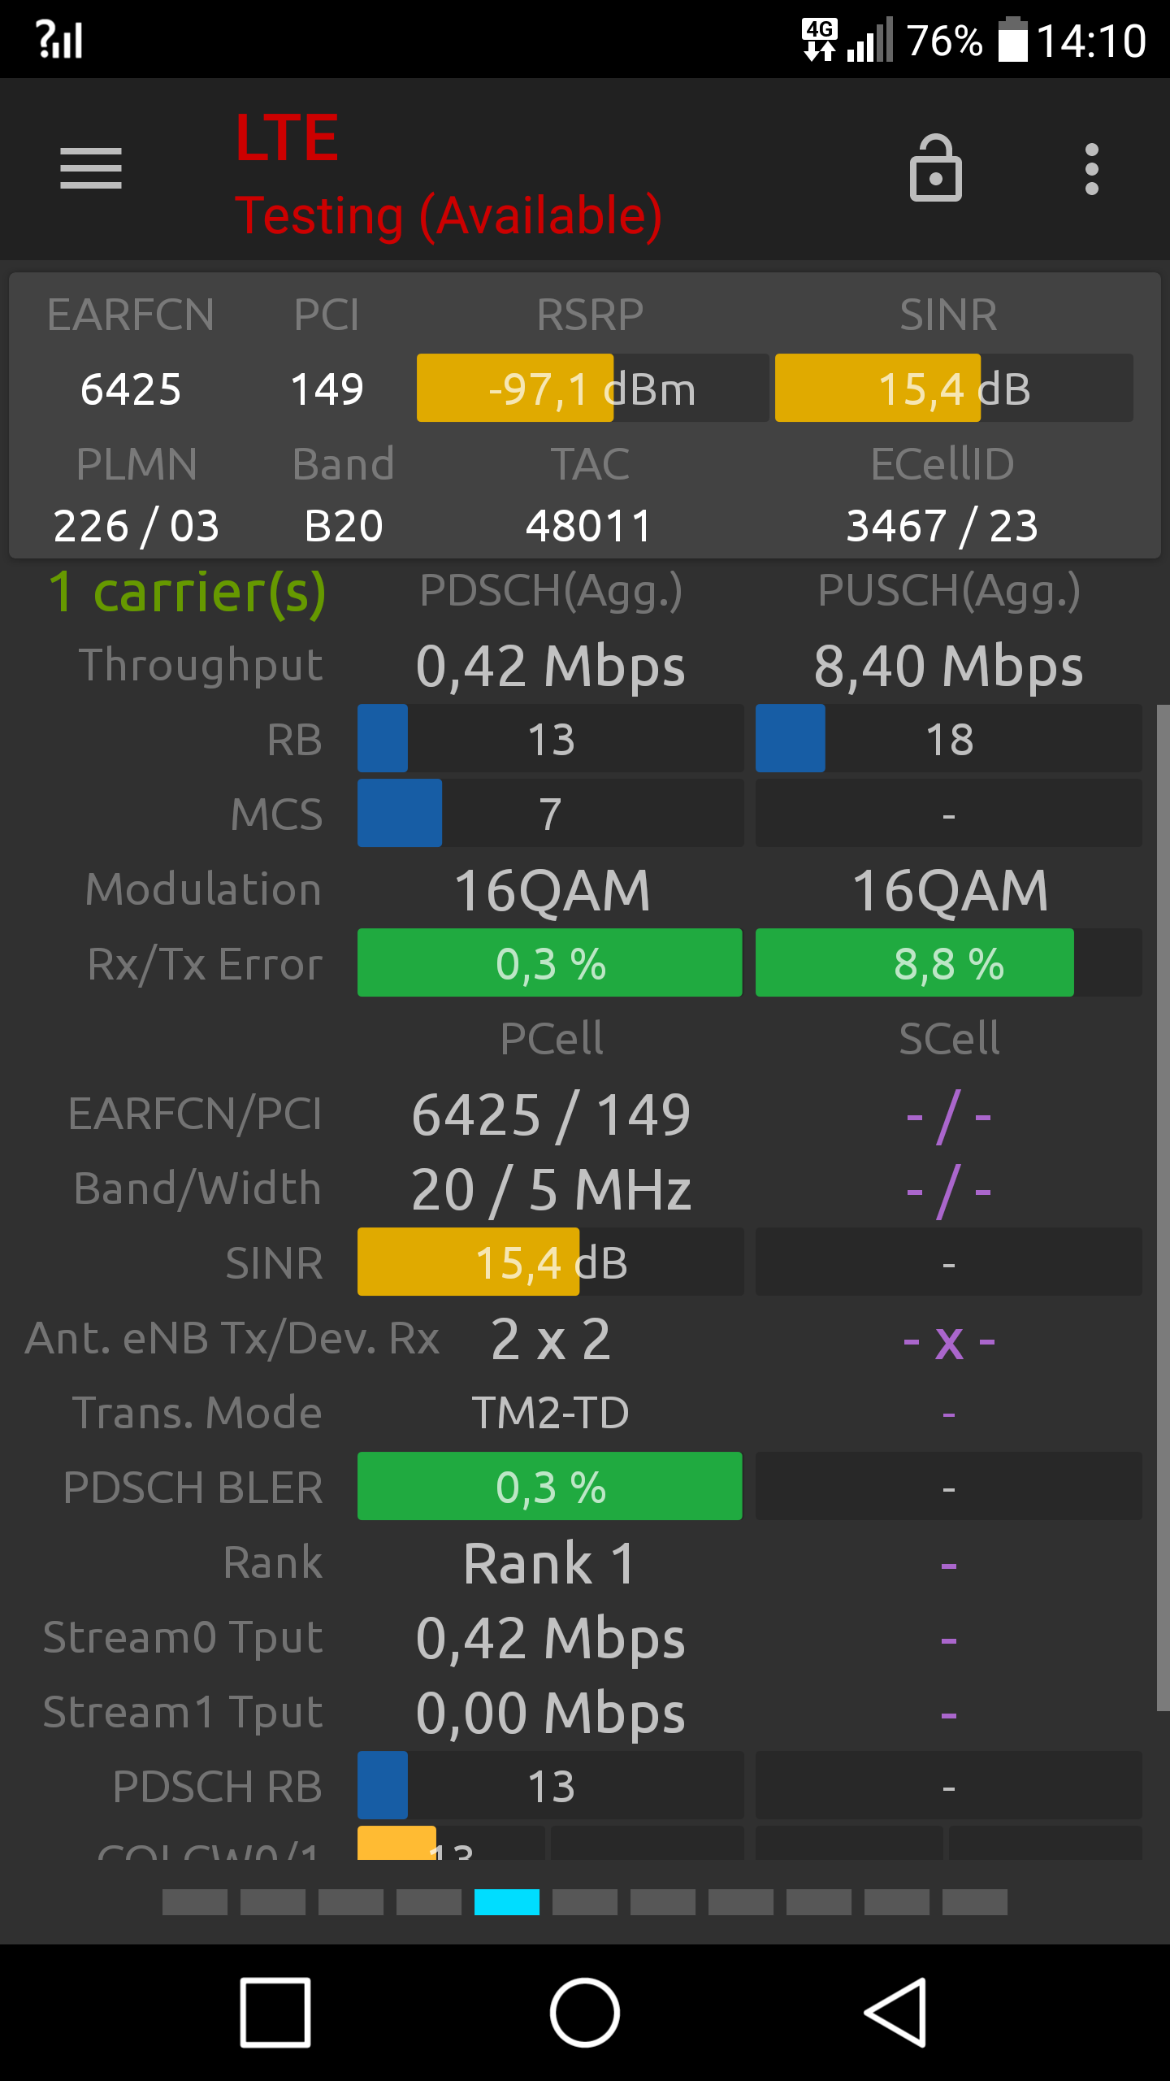The image size is (1170, 2081).
Task: Tap the 4G data indicator icon
Action: [x=820, y=40]
